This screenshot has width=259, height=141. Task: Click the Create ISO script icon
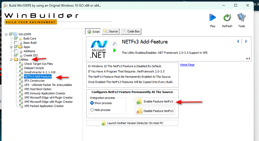coord(21,55)
